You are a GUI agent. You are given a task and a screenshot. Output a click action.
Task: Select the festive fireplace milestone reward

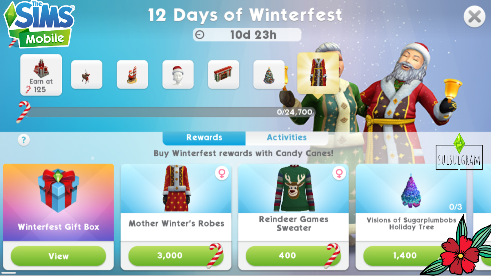[223, 75]
